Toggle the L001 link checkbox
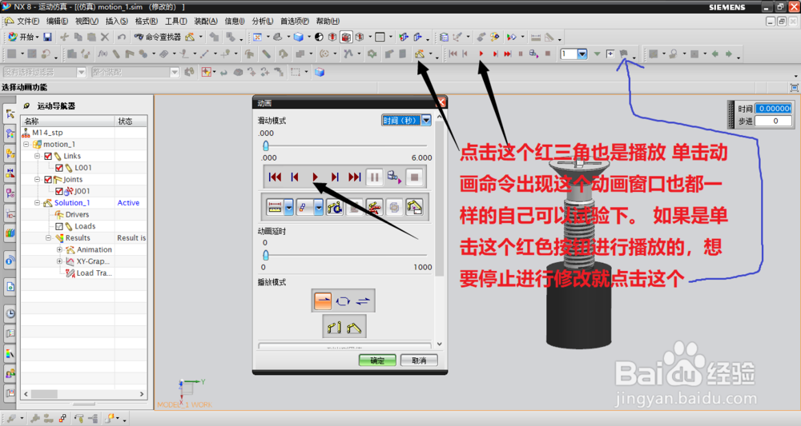This screenshot has width=801, height=426. 58,168
